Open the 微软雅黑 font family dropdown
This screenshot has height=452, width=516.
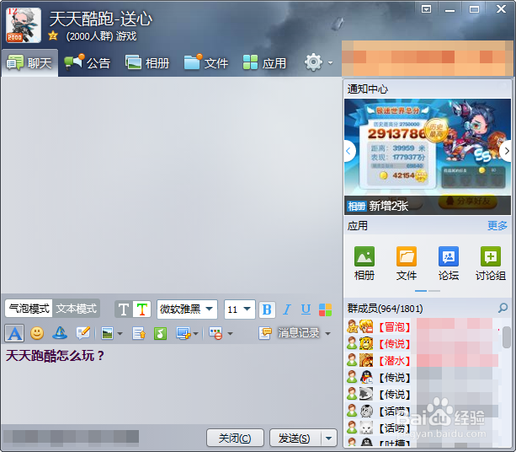point(187,309)
